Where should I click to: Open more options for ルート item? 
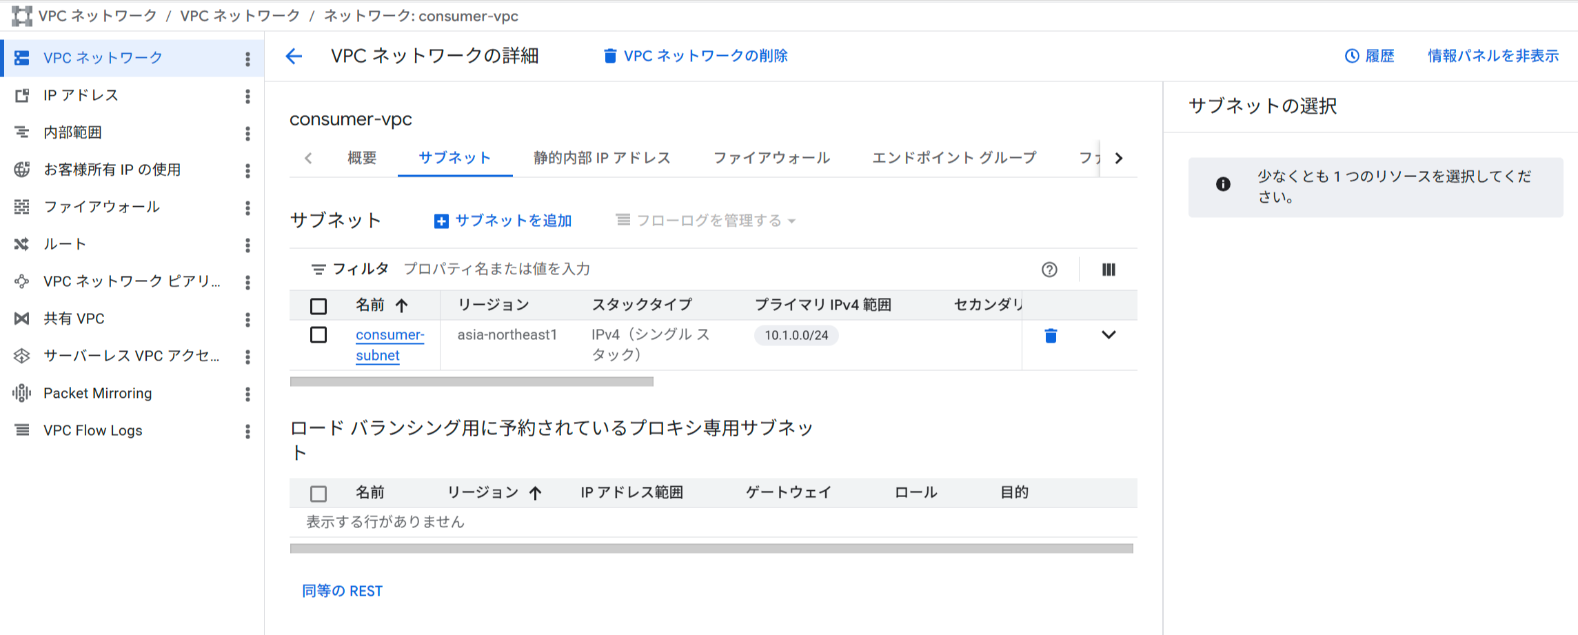(x=247, y=245)
